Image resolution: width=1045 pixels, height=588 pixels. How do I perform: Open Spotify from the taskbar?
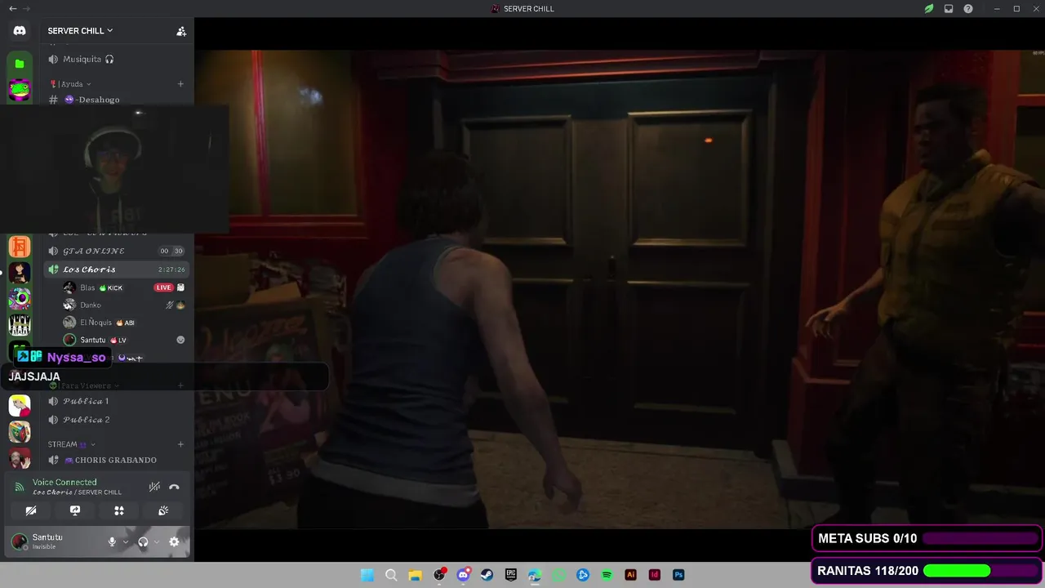click(607, 575)
